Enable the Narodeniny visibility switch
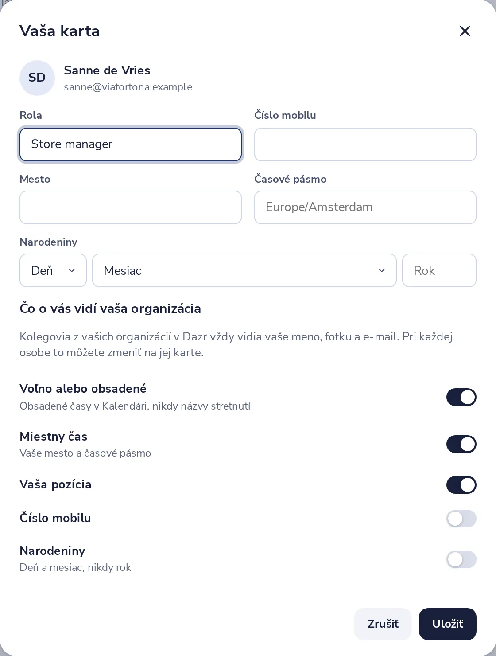This screenshot has width=496, height=656. (x=461, y=559)
